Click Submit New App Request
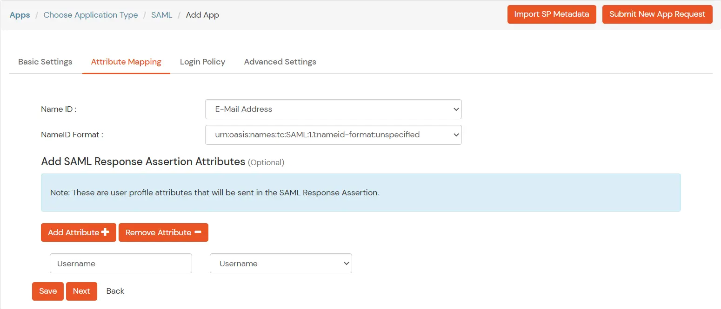This screenshot has width=721, height=309. tap(657, 14)
